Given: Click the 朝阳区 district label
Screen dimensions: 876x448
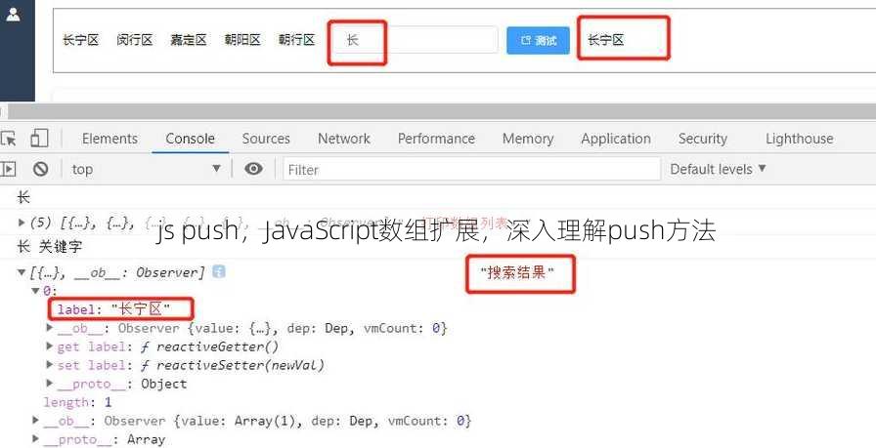Looking at the screenshot, I should pos(242,40).
